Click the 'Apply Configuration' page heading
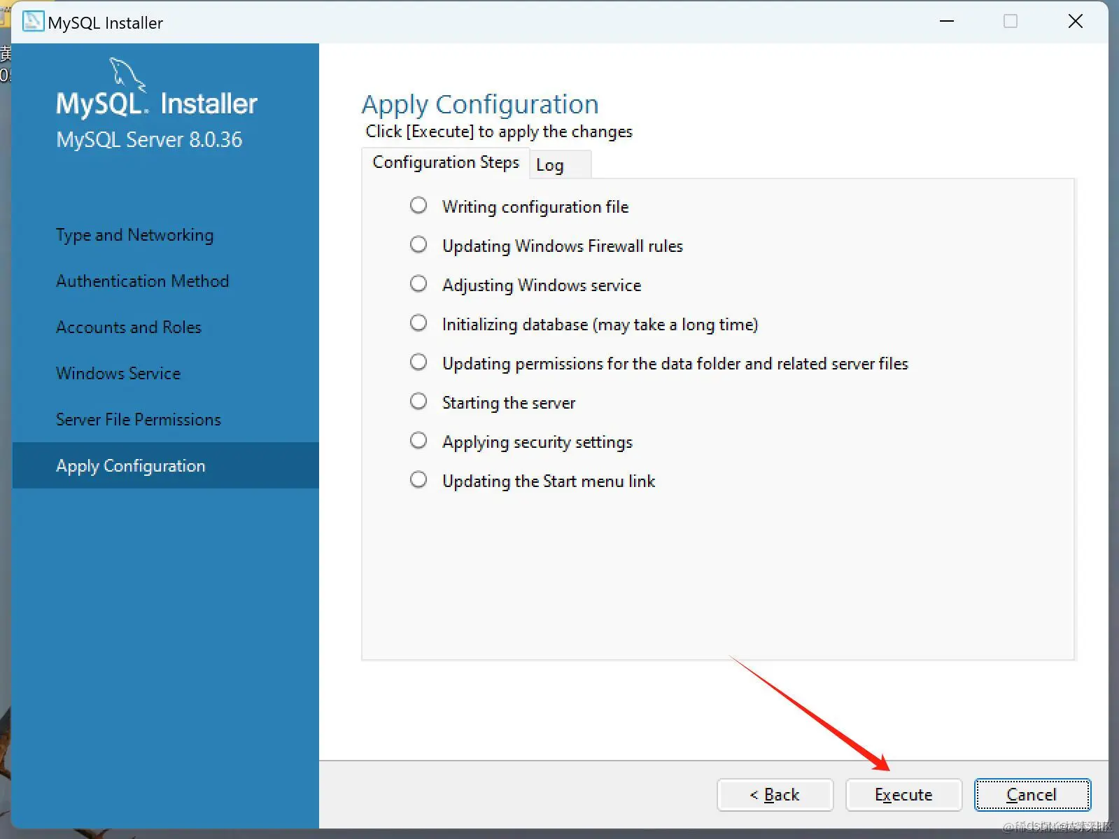This screenshot has height=839, width=1119. 480,105
